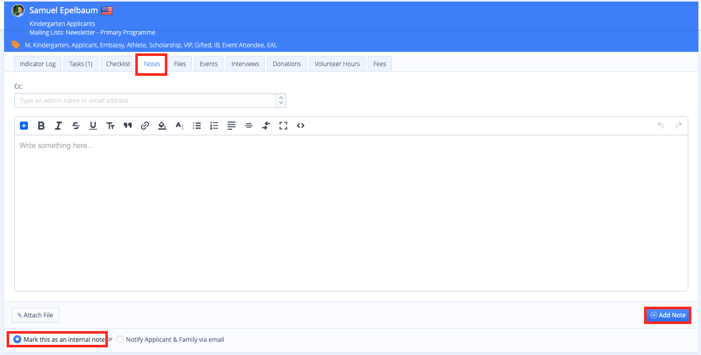Click the strikethrough formatting icon
Screen dimensions: 701x355
click(x=76, y=126)
